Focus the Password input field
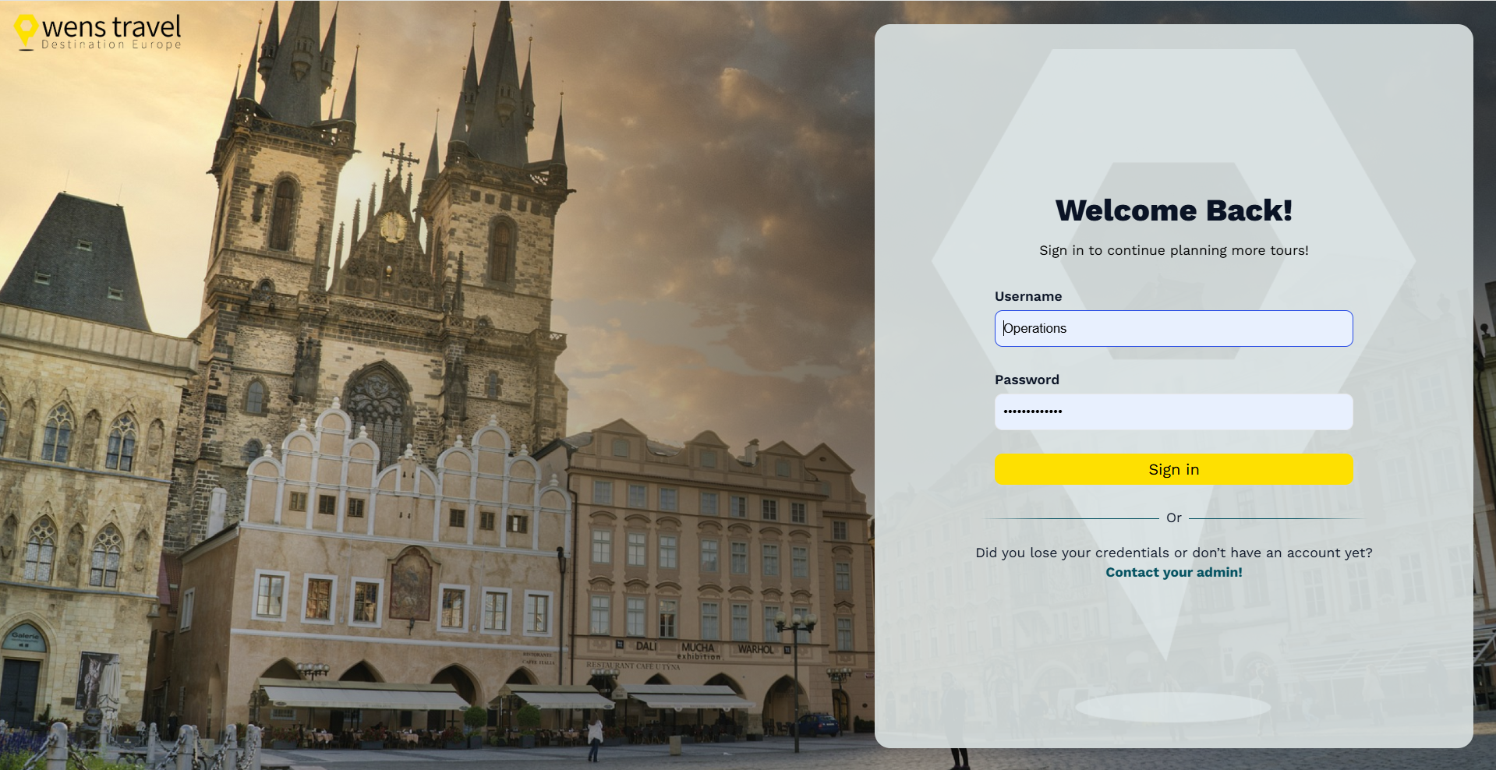The image size is (1496, 770). point(1173,411)
